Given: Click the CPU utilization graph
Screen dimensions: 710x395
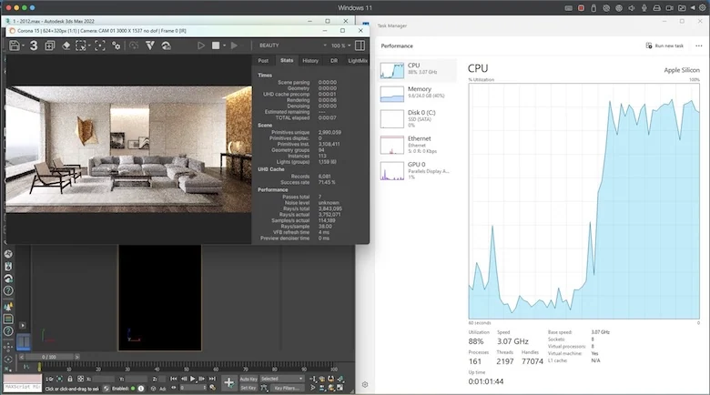Looking at the screenshot, I should [584, 201].
